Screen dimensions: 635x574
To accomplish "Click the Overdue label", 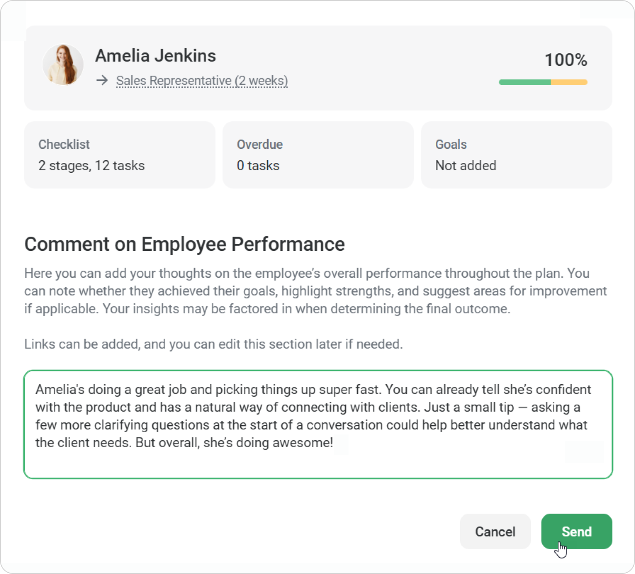I will (260, 144).
